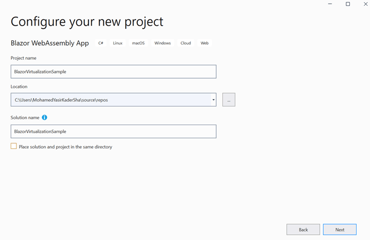Screen dimensions: 370x240
Task: Focus the Solution name text field
Action: pos(113,131)
